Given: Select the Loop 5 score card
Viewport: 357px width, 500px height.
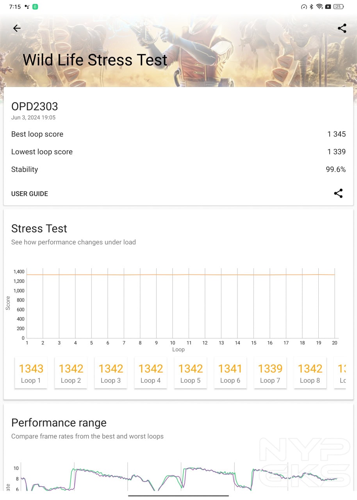Looking at the screenshot, I should point(191,373).
